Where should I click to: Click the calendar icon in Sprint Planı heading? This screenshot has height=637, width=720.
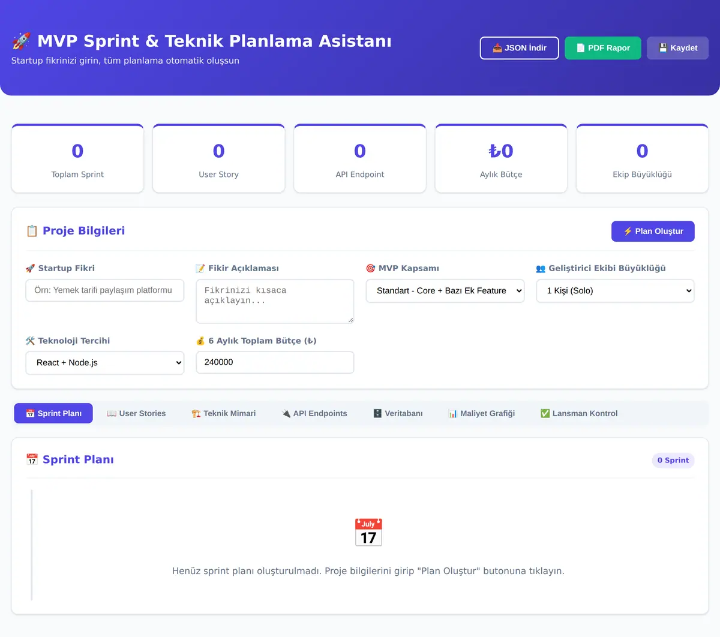pos(32,459)
